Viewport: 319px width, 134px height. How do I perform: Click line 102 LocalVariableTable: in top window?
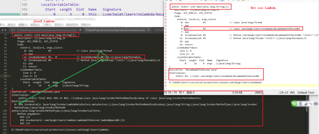click(x=60, y=4)
